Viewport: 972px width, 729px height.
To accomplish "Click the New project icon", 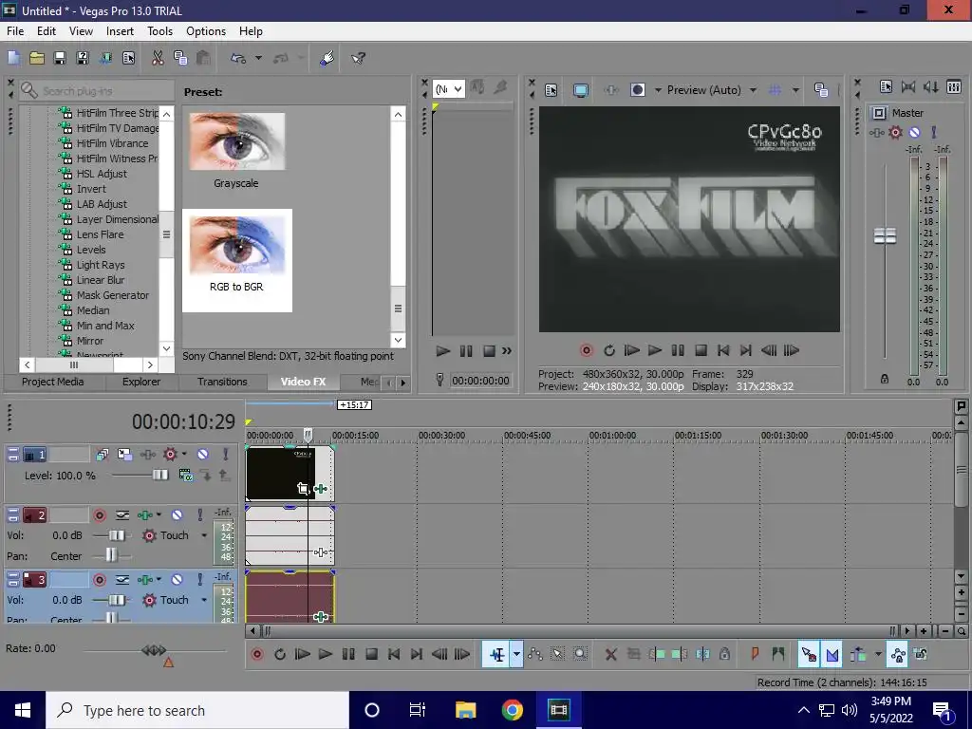I will coord(13,58).
